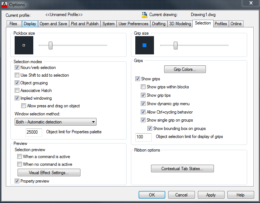This screenshot has height=203, width=260.
Task: Enable Use Shift to add to selection
Action: pos(17,75)
